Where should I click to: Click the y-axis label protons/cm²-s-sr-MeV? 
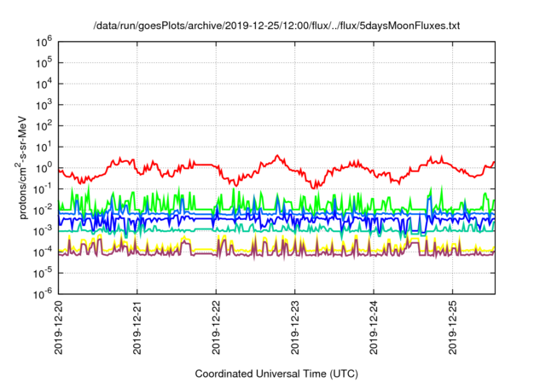click(x=22, y=167)
